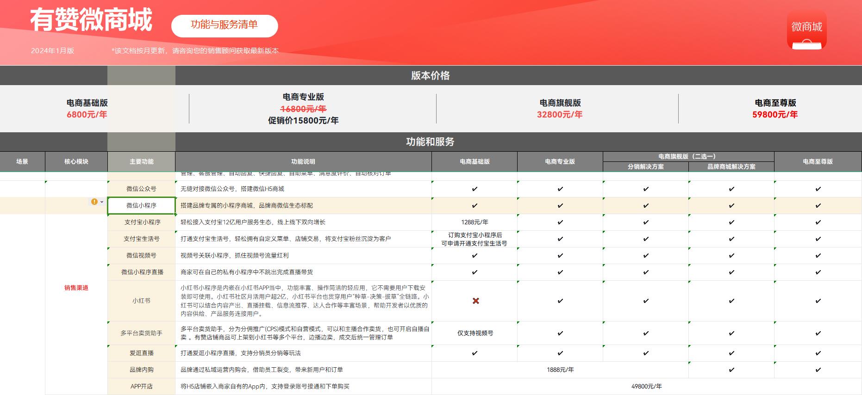Viewport: 862px width, 395px height.
Task: Select the 小红书 feature cell
Action: tap(142, 301)
